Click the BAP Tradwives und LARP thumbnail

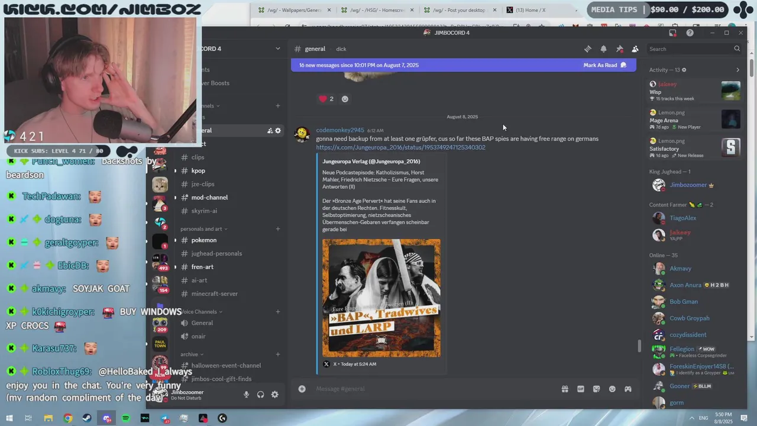381,298
